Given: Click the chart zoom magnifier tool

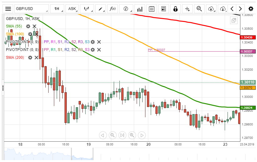Looking at the screenshot, I should 199,9.
